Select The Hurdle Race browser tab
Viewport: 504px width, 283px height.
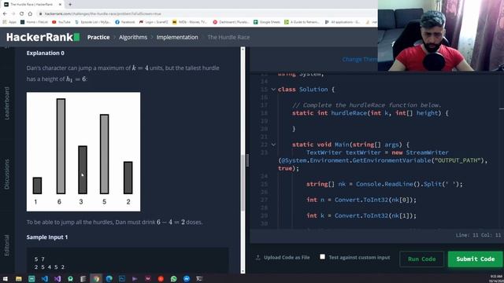[x=32, y=5]
